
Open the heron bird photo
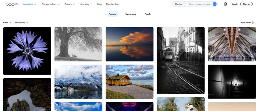181,104
